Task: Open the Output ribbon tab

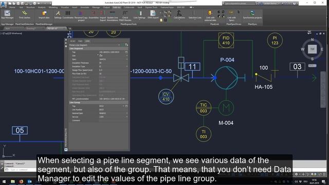Action: click(x=106, y=7)
